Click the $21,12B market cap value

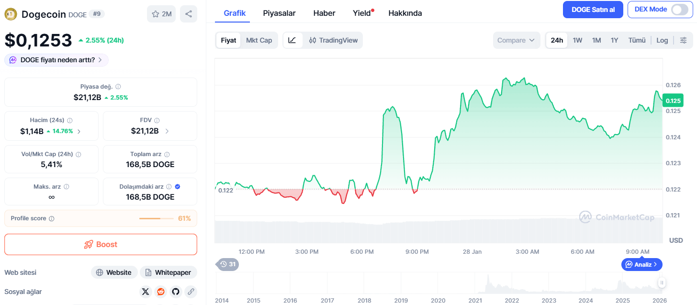pyautogui.click(x=87, y=97)
